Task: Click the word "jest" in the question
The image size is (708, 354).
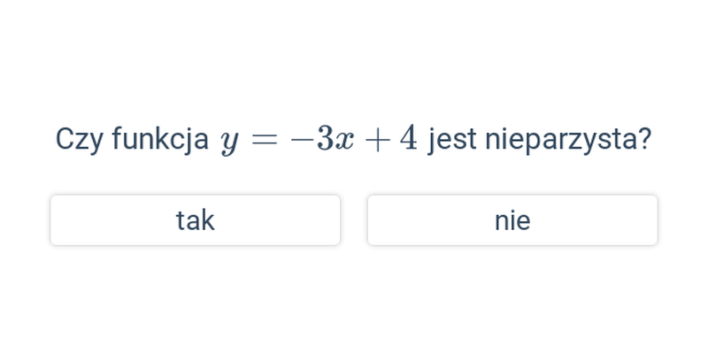Action: pyautogui.click(x=452, y=140)
